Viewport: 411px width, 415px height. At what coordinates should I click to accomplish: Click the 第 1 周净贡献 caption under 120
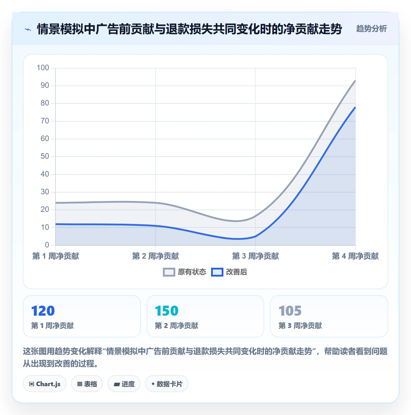pyautogui.click(x=53, y=326)
